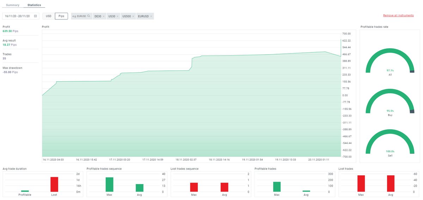Click the 16.11.2020 04:03 axis label

coord(53,160)
